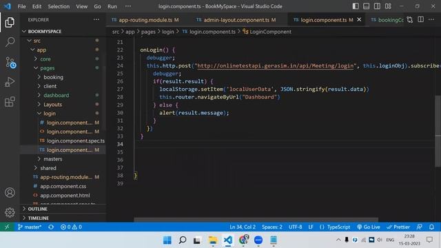Collapse the login folder
This screenshot has width=441, height=248.
coord(50,113)
